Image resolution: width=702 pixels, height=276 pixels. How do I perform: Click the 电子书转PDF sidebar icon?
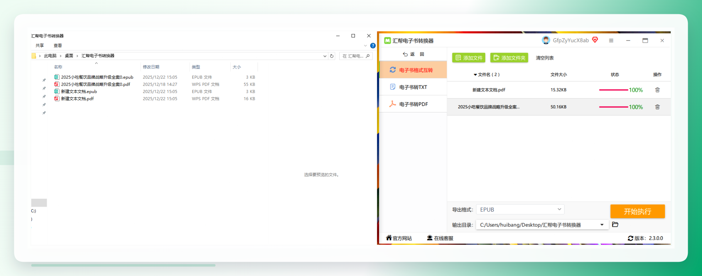(x=393, y=103)
